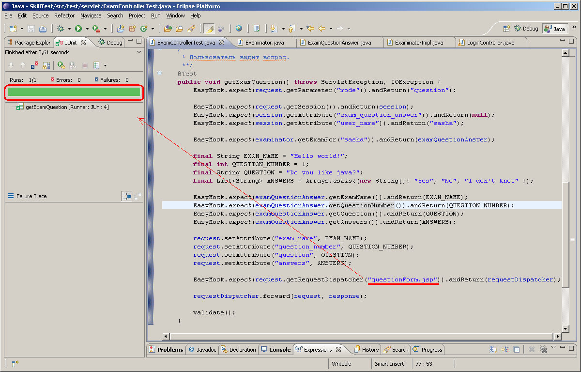Jump to previous failed test with up arrow
This screenshot has height=372, width=581.
(23, 65)
